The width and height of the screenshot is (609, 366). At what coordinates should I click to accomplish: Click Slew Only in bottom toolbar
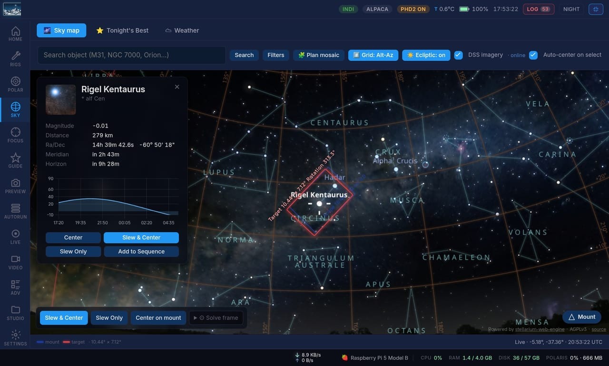coord(109,318)
